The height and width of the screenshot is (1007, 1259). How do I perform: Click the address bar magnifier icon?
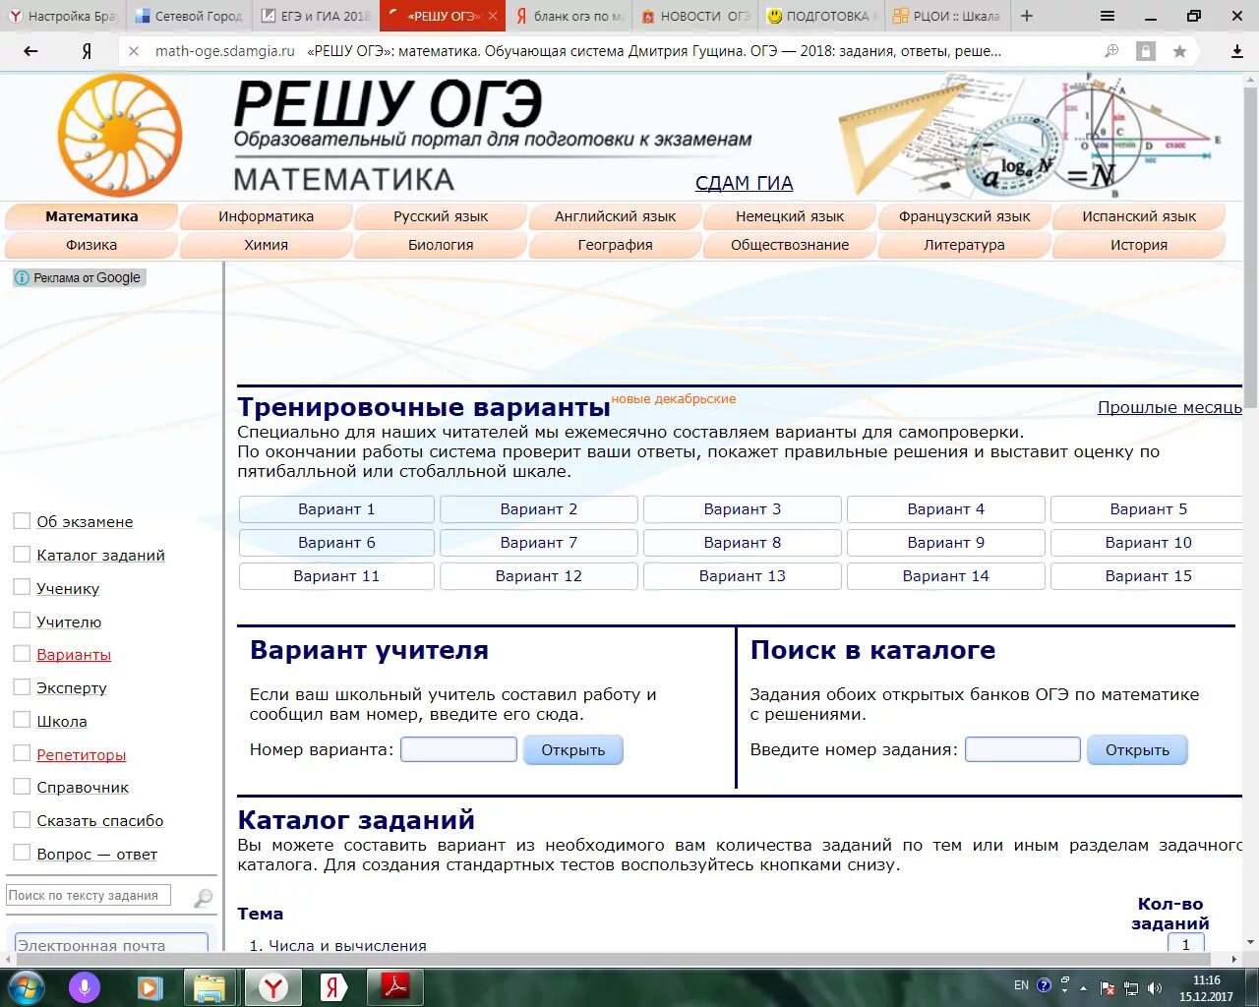tap(1111, 51)
